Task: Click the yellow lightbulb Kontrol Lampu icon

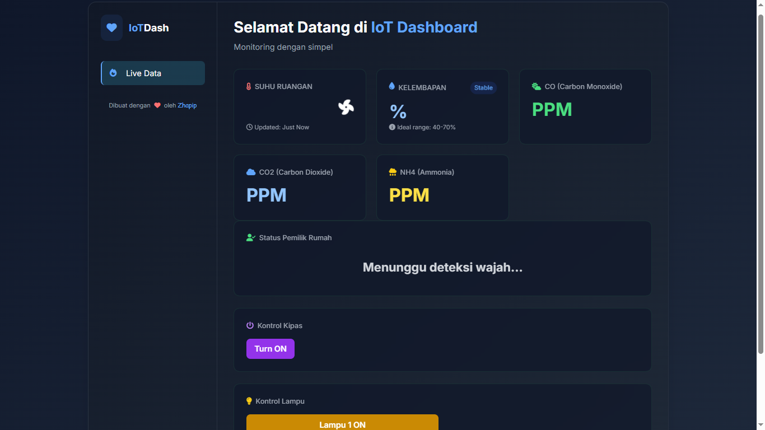Action: point(249,401)
